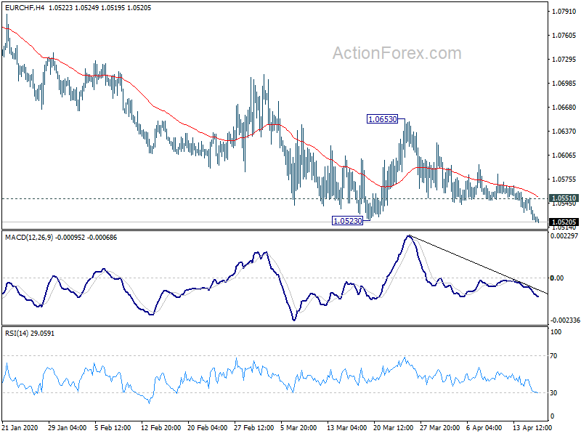Screen dimensions: 581x436
Task: Click the 1.06985 price axis value
Action: pos(564,83)
